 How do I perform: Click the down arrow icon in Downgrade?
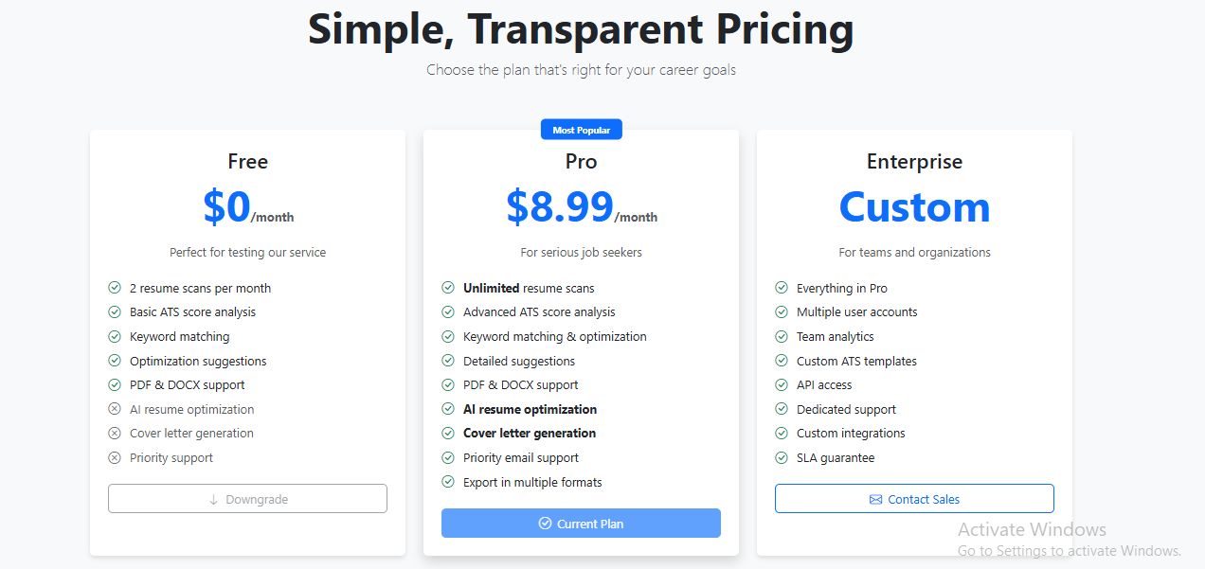point(213,499)
